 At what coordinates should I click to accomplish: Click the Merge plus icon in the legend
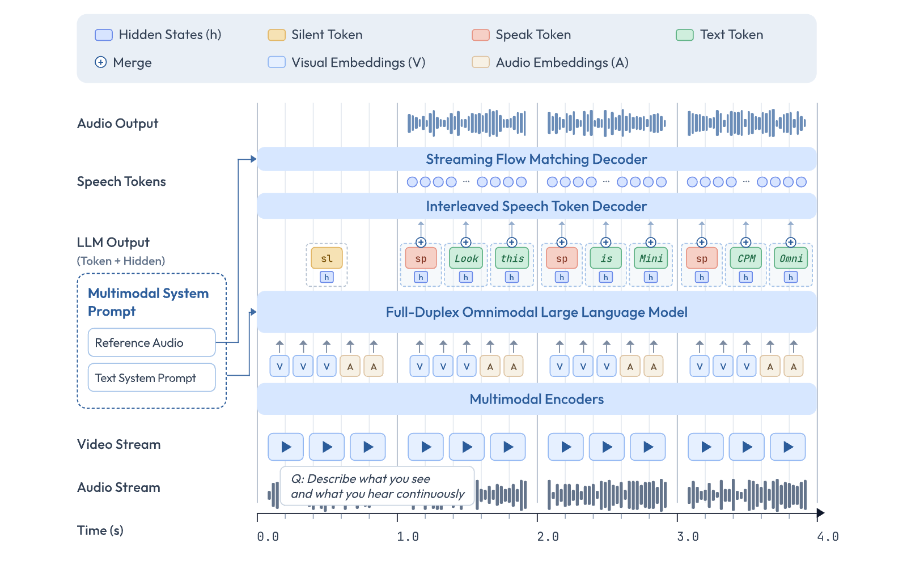click(100, 62)
